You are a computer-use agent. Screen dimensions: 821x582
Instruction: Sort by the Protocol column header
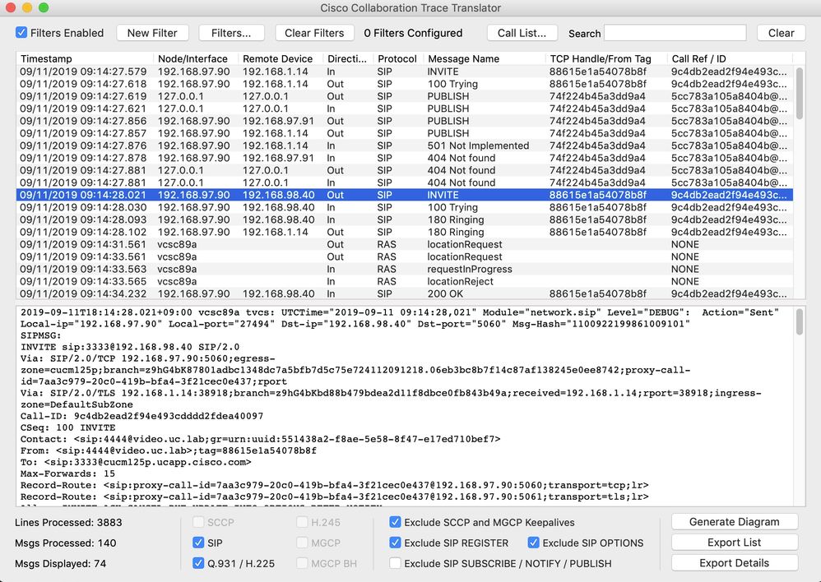pos(398,58)
